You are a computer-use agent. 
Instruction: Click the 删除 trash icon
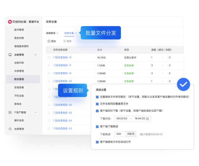65,41
